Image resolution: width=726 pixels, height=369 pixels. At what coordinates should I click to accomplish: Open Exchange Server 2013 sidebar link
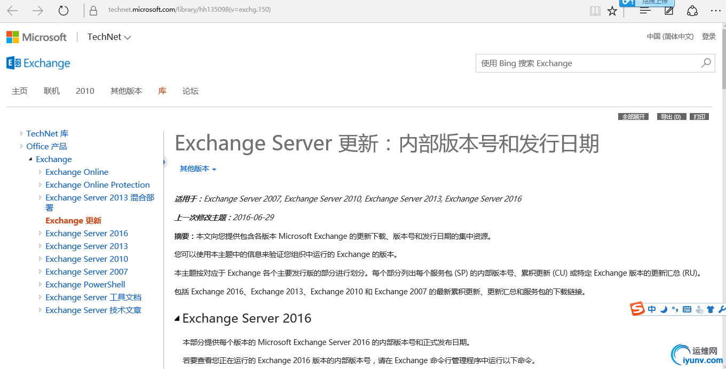(x=86, y=246)
